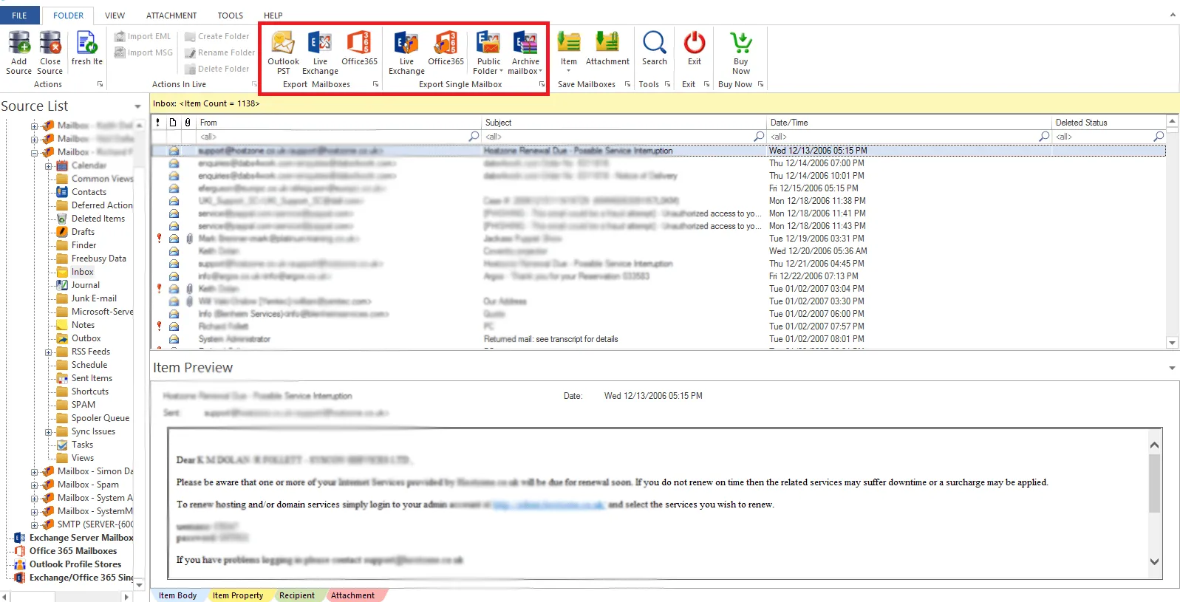Image resolution: width=1180 pixels, height=602 pixels.
Task: Switch to the VIEW ribbon tab
Action: [x=115, y=16]
